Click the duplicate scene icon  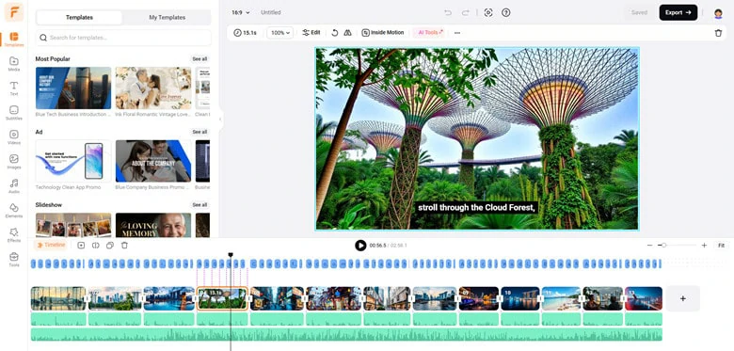[x=110, y=246]
